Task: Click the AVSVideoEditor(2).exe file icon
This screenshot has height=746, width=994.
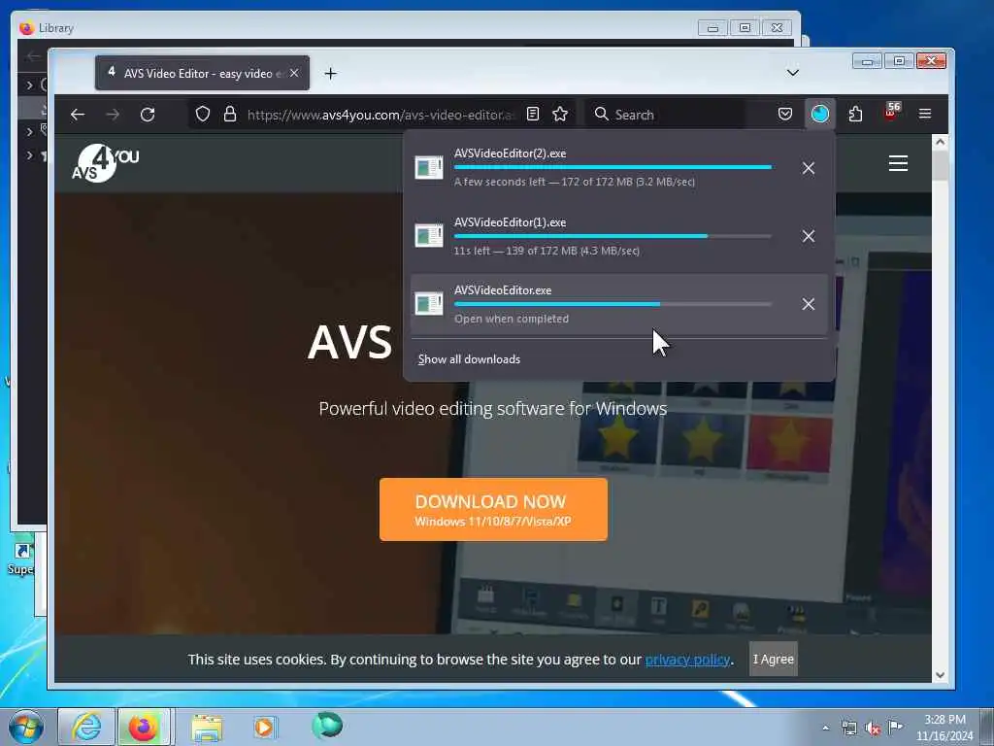Action: tap(428, 167)
